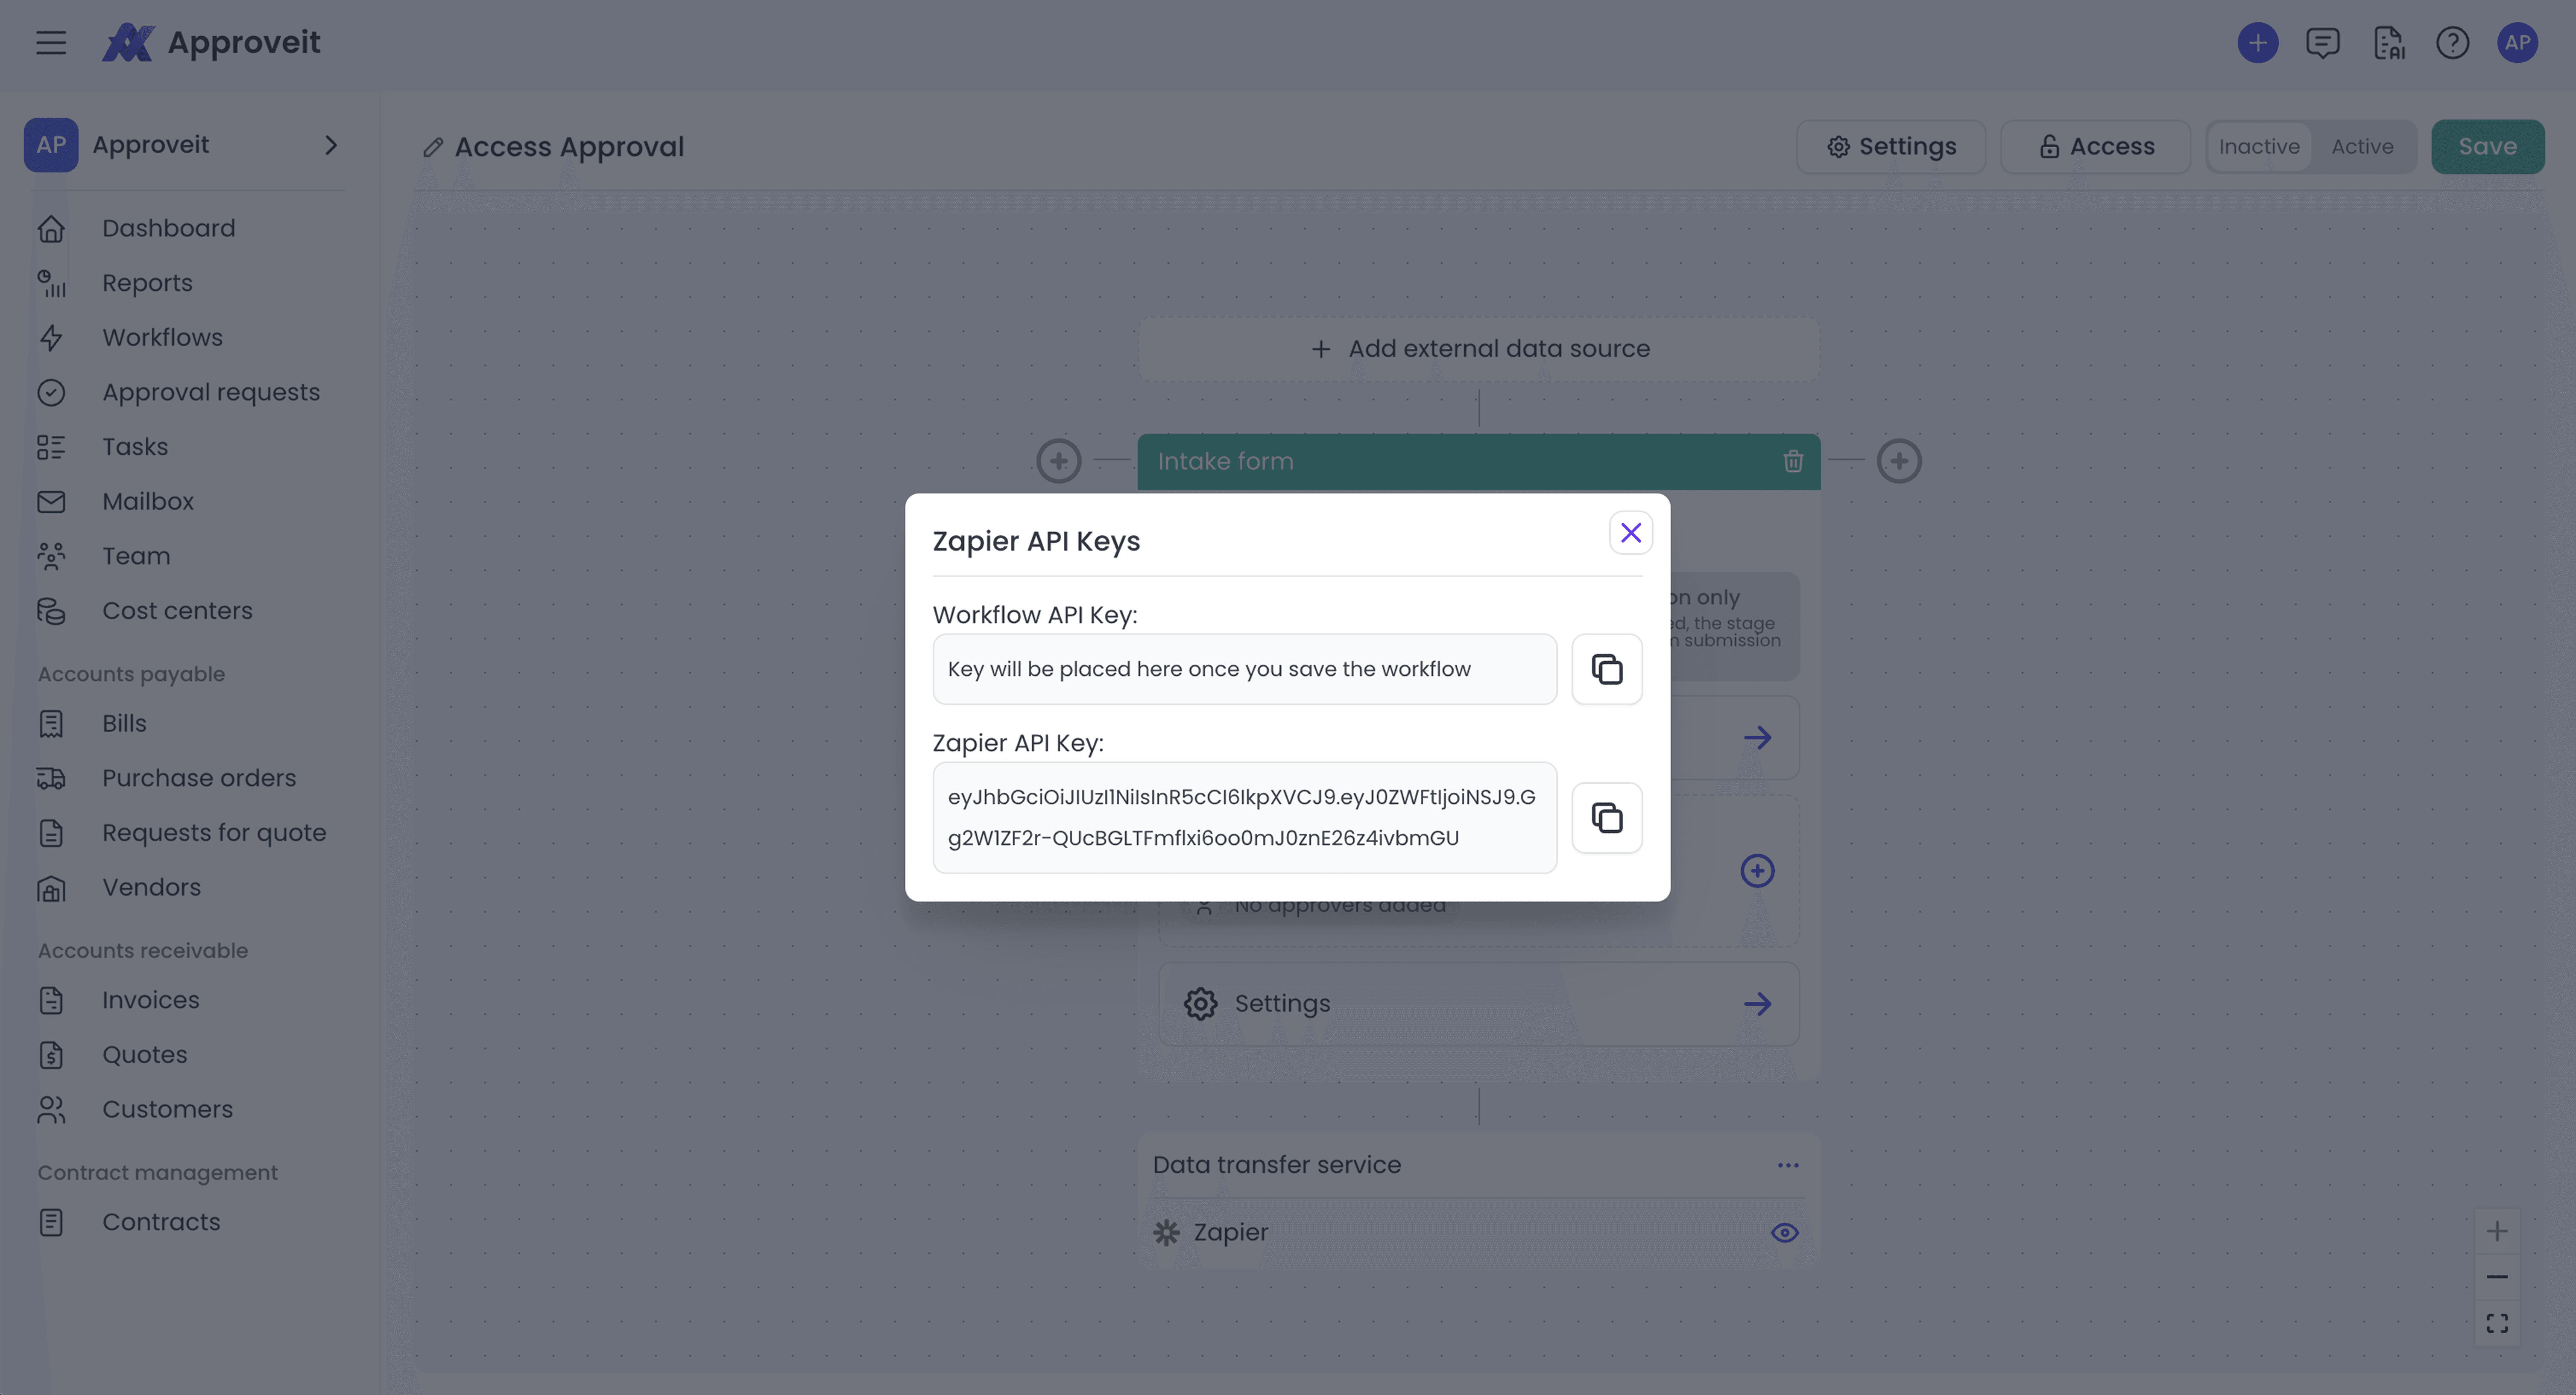Set workflow status to Active

point(2362,147)
